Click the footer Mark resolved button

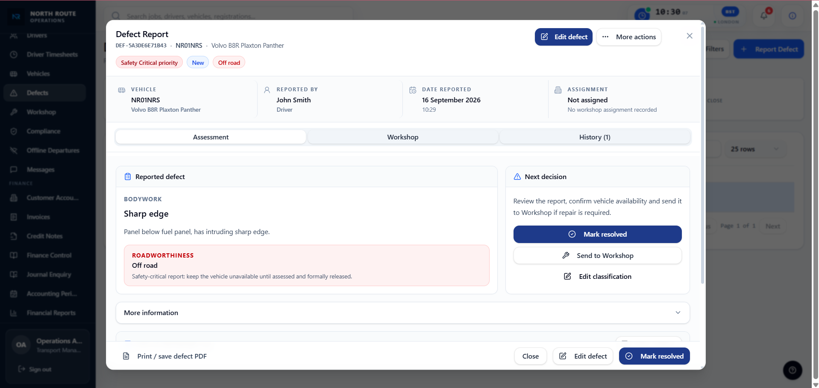[x=654, y=356]
